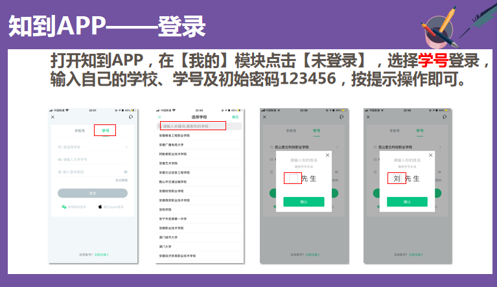
Task: Click the surname box containing 刘
Action: tap(397, 178)
